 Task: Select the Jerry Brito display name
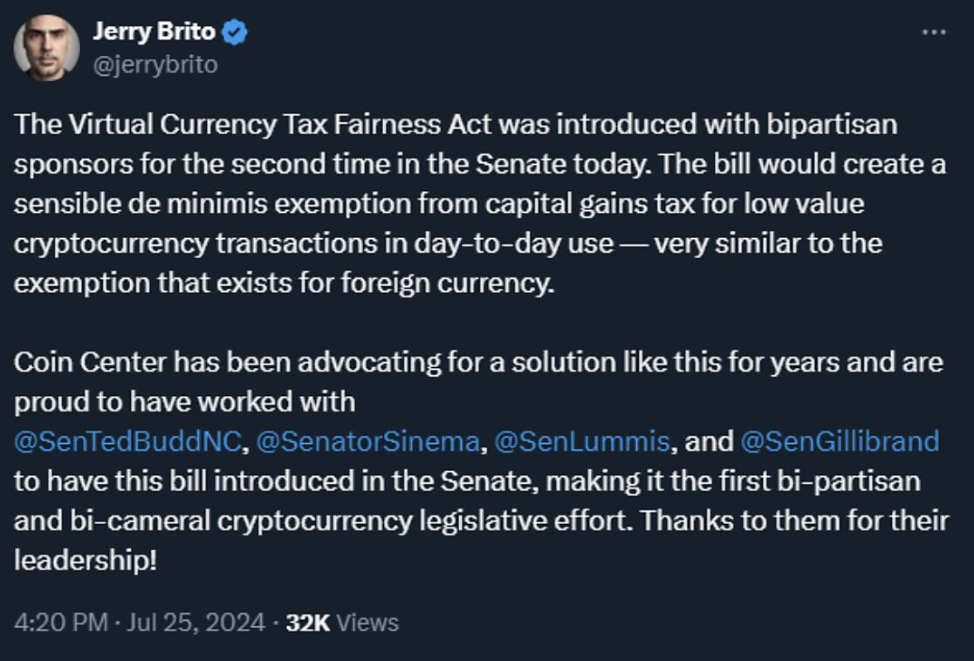point(155,31)
